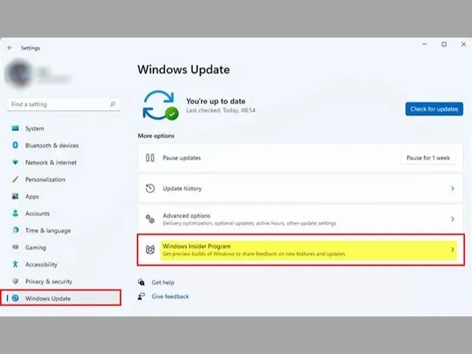Viewport: 472px width, 354px height.
Task: Click Pause for 1 week button
Action: point(428,158)
